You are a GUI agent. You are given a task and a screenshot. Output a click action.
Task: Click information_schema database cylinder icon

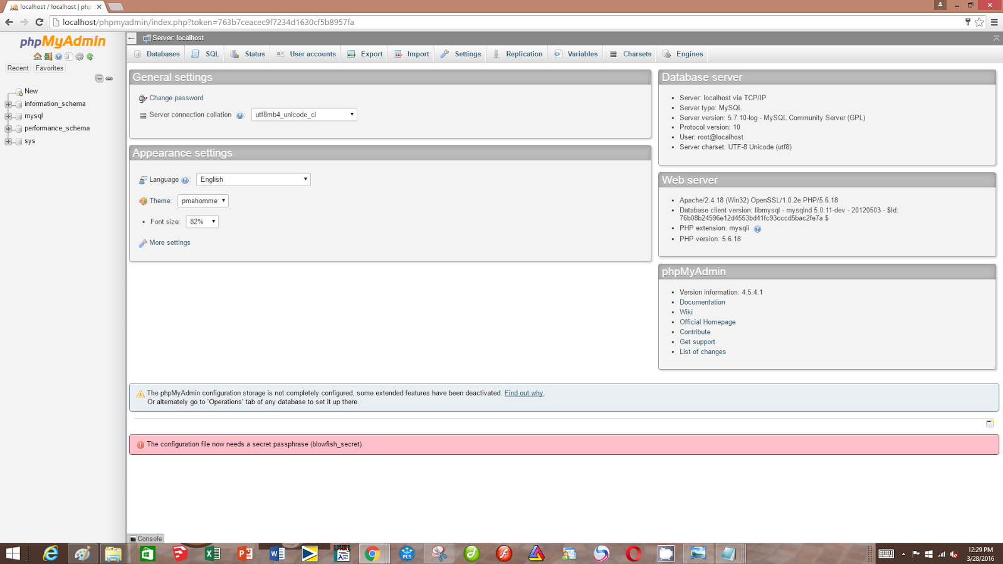pos(19,104)
